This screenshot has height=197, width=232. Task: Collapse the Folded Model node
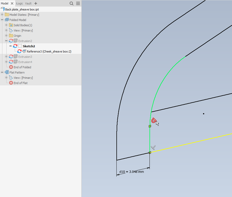[x=2, y=20]
